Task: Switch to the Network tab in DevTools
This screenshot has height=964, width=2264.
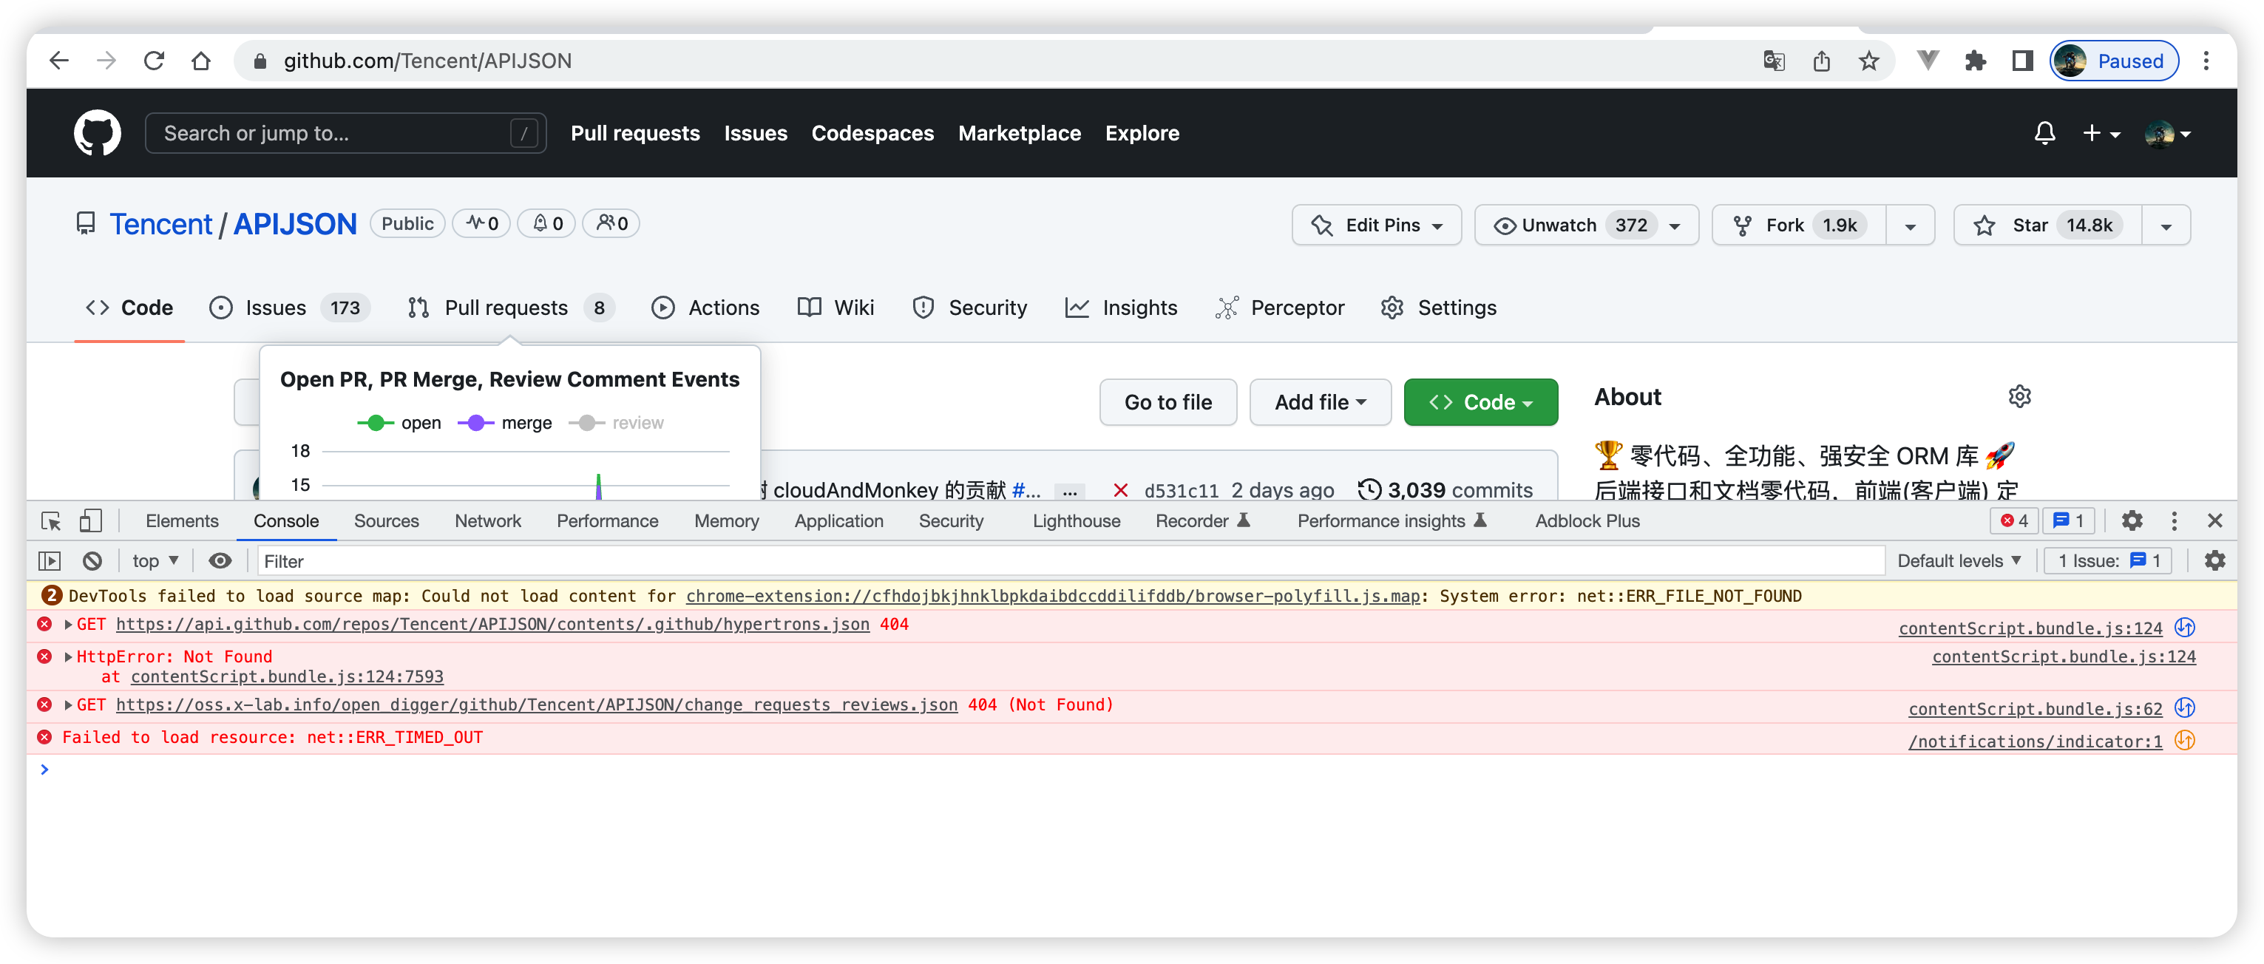Action: click(488, 520)
